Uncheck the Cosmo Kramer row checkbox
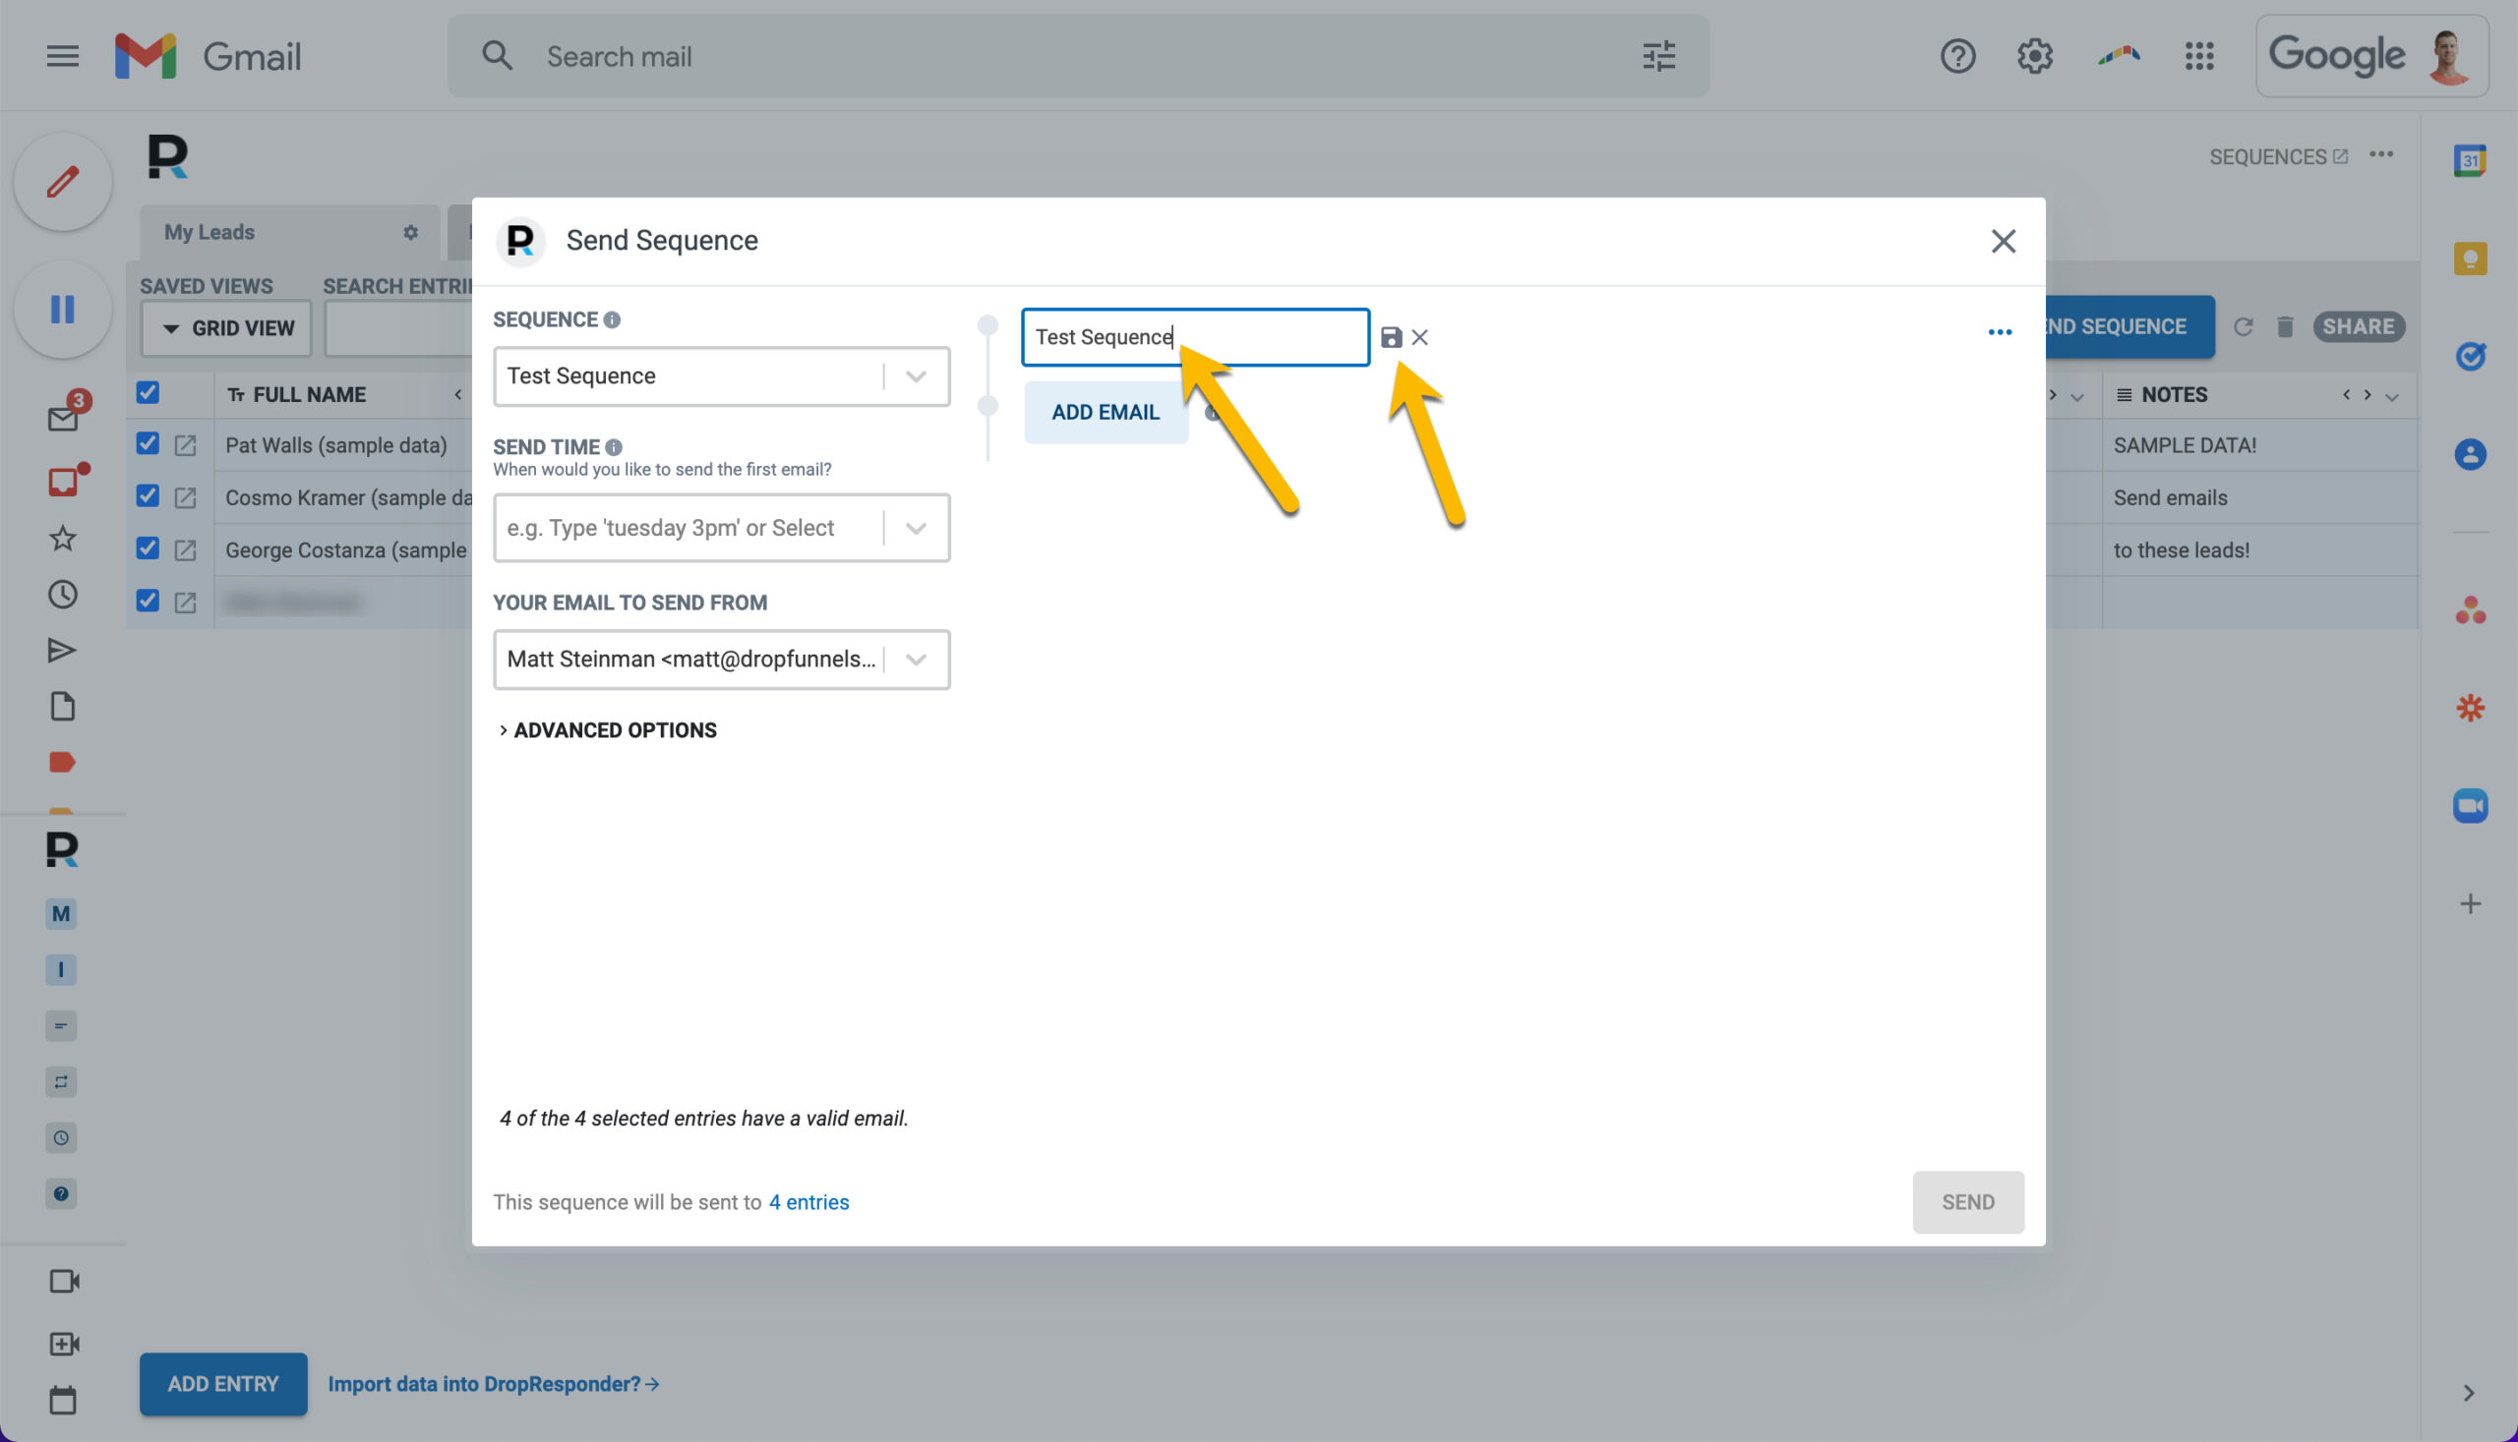2518x1442 pixels. click(x=148, y=496)
